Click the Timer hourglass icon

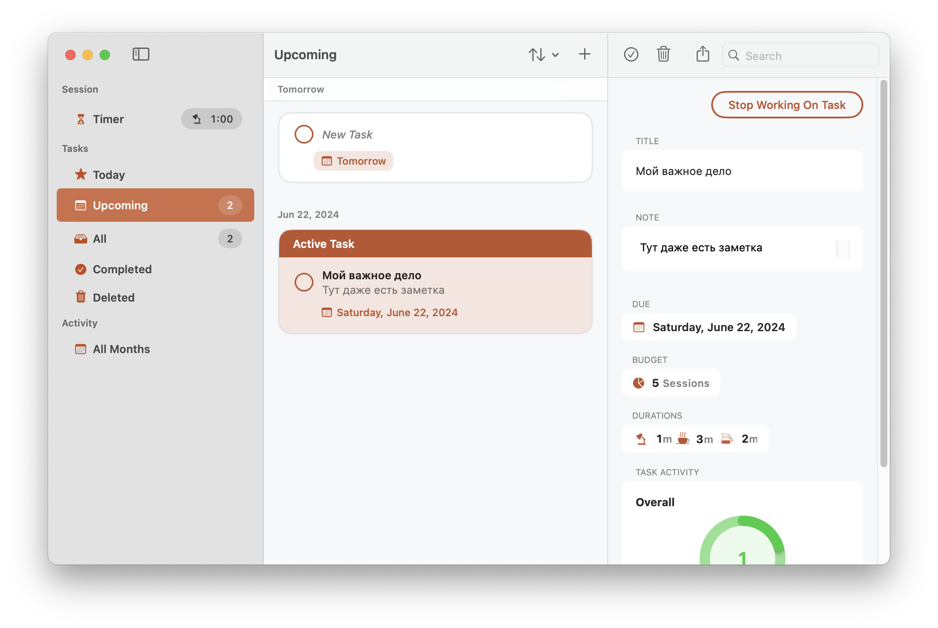point(81,119)
